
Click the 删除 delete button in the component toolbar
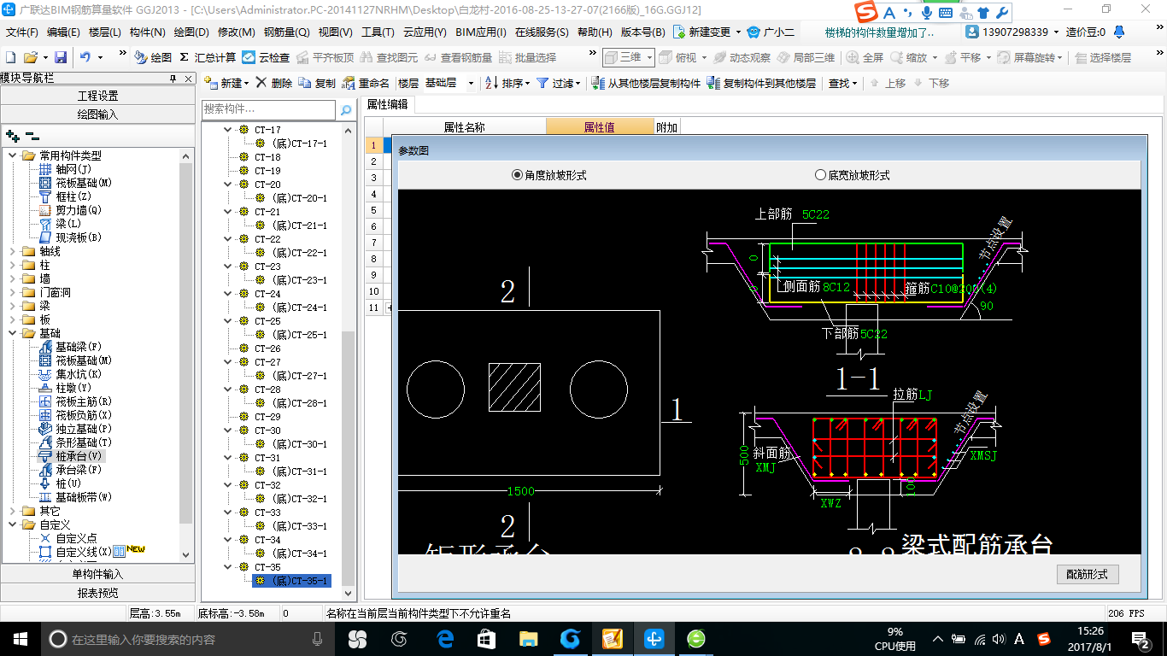pyautogui.click(x=273, y=83)
